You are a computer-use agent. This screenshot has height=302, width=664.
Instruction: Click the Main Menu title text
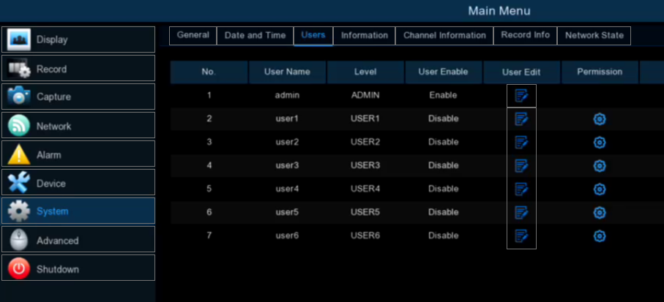coord(499,10)
